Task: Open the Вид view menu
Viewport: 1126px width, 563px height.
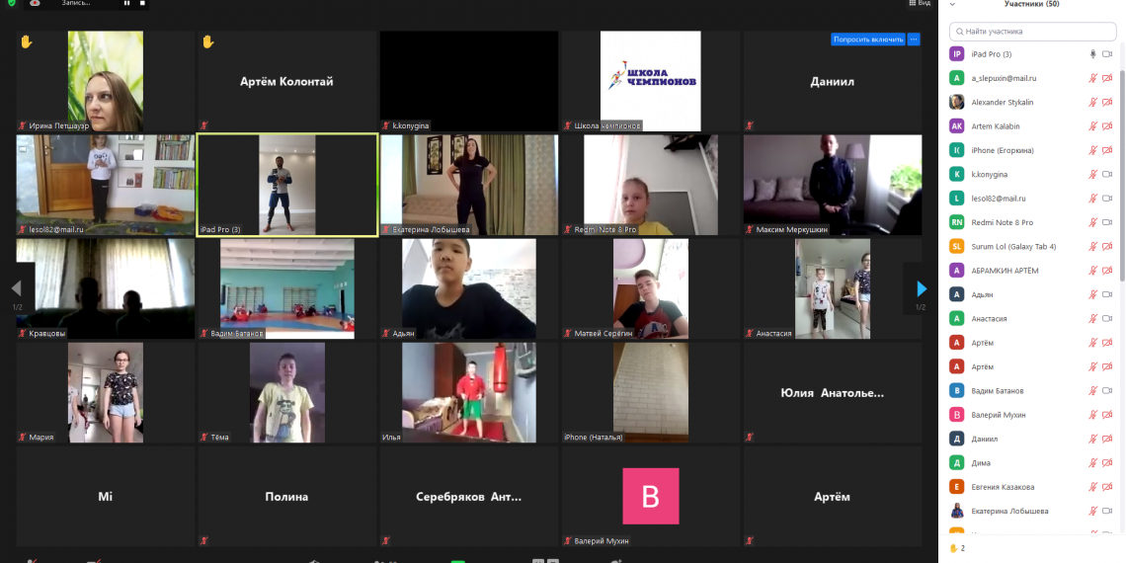Action: (x=919, y=4)
